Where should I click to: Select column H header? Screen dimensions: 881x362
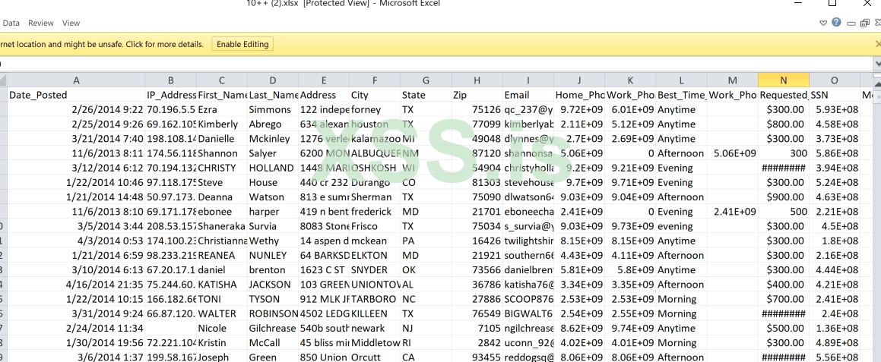click(x=477, y=80)
